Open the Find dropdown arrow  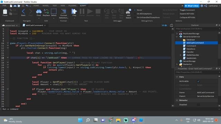click(x=39, y=18)
